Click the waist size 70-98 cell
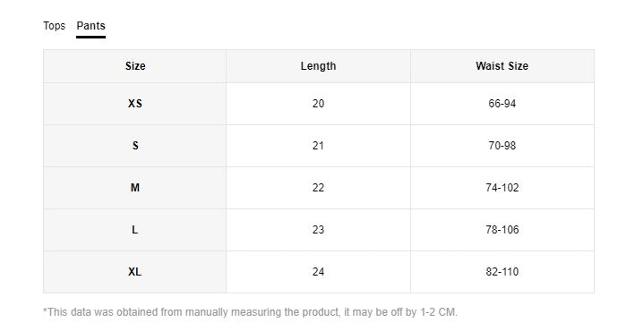635x331 pixels. (x=502, y=146)
